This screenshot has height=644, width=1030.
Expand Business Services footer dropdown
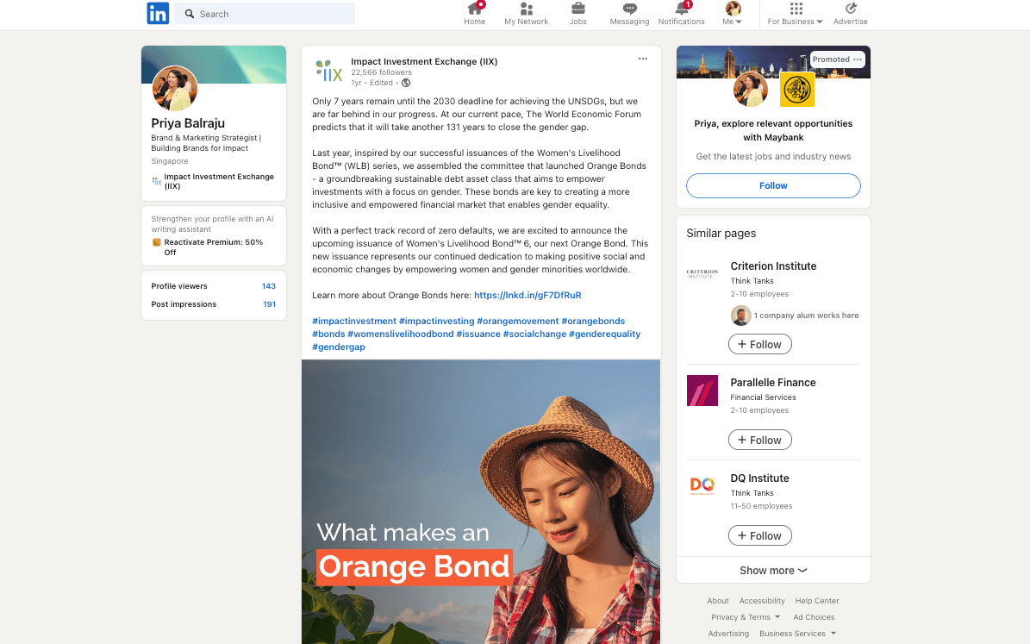click(x=797, y=634)
